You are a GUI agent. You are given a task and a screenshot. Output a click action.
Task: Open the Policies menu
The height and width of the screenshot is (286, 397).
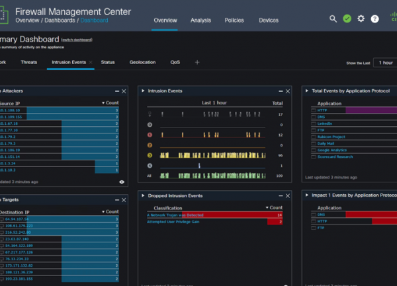[x=234, y=20]
